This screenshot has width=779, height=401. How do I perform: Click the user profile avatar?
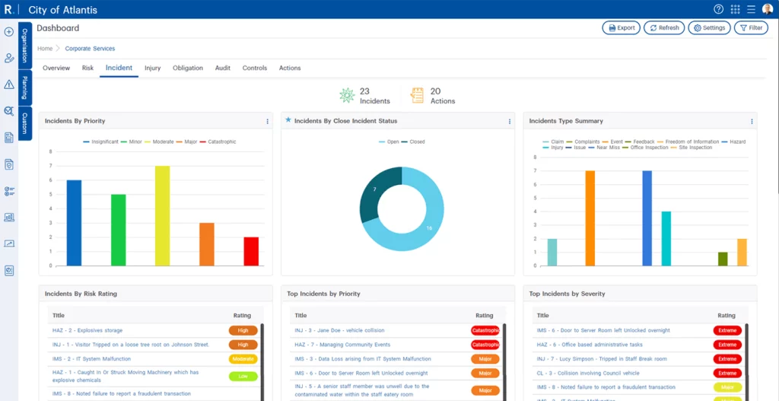(x=768, y=9)
